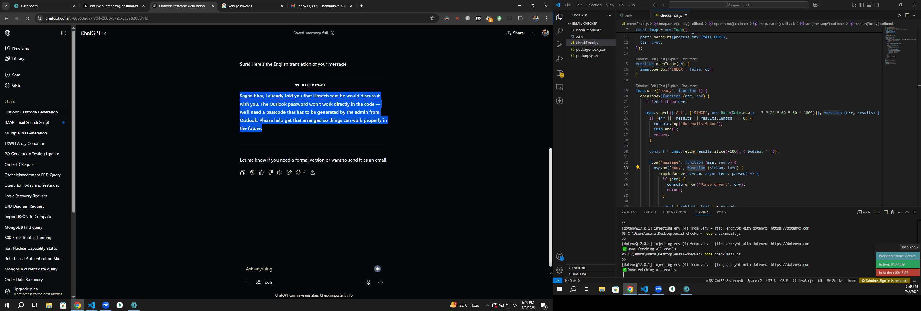The image size is (921, 311).
Task: Click the Ask ChatGPT quote button
Action: pos(310,85)
